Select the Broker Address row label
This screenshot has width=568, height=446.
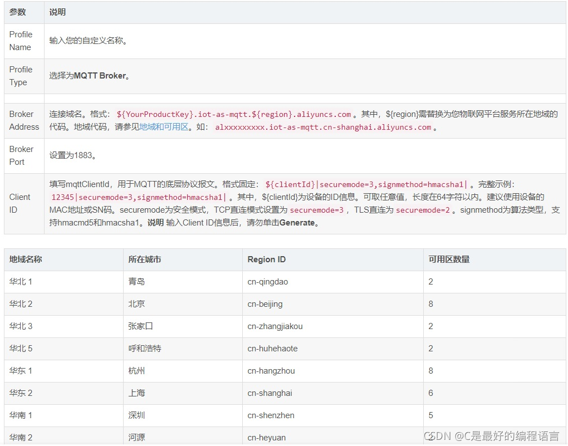(23, 120)
